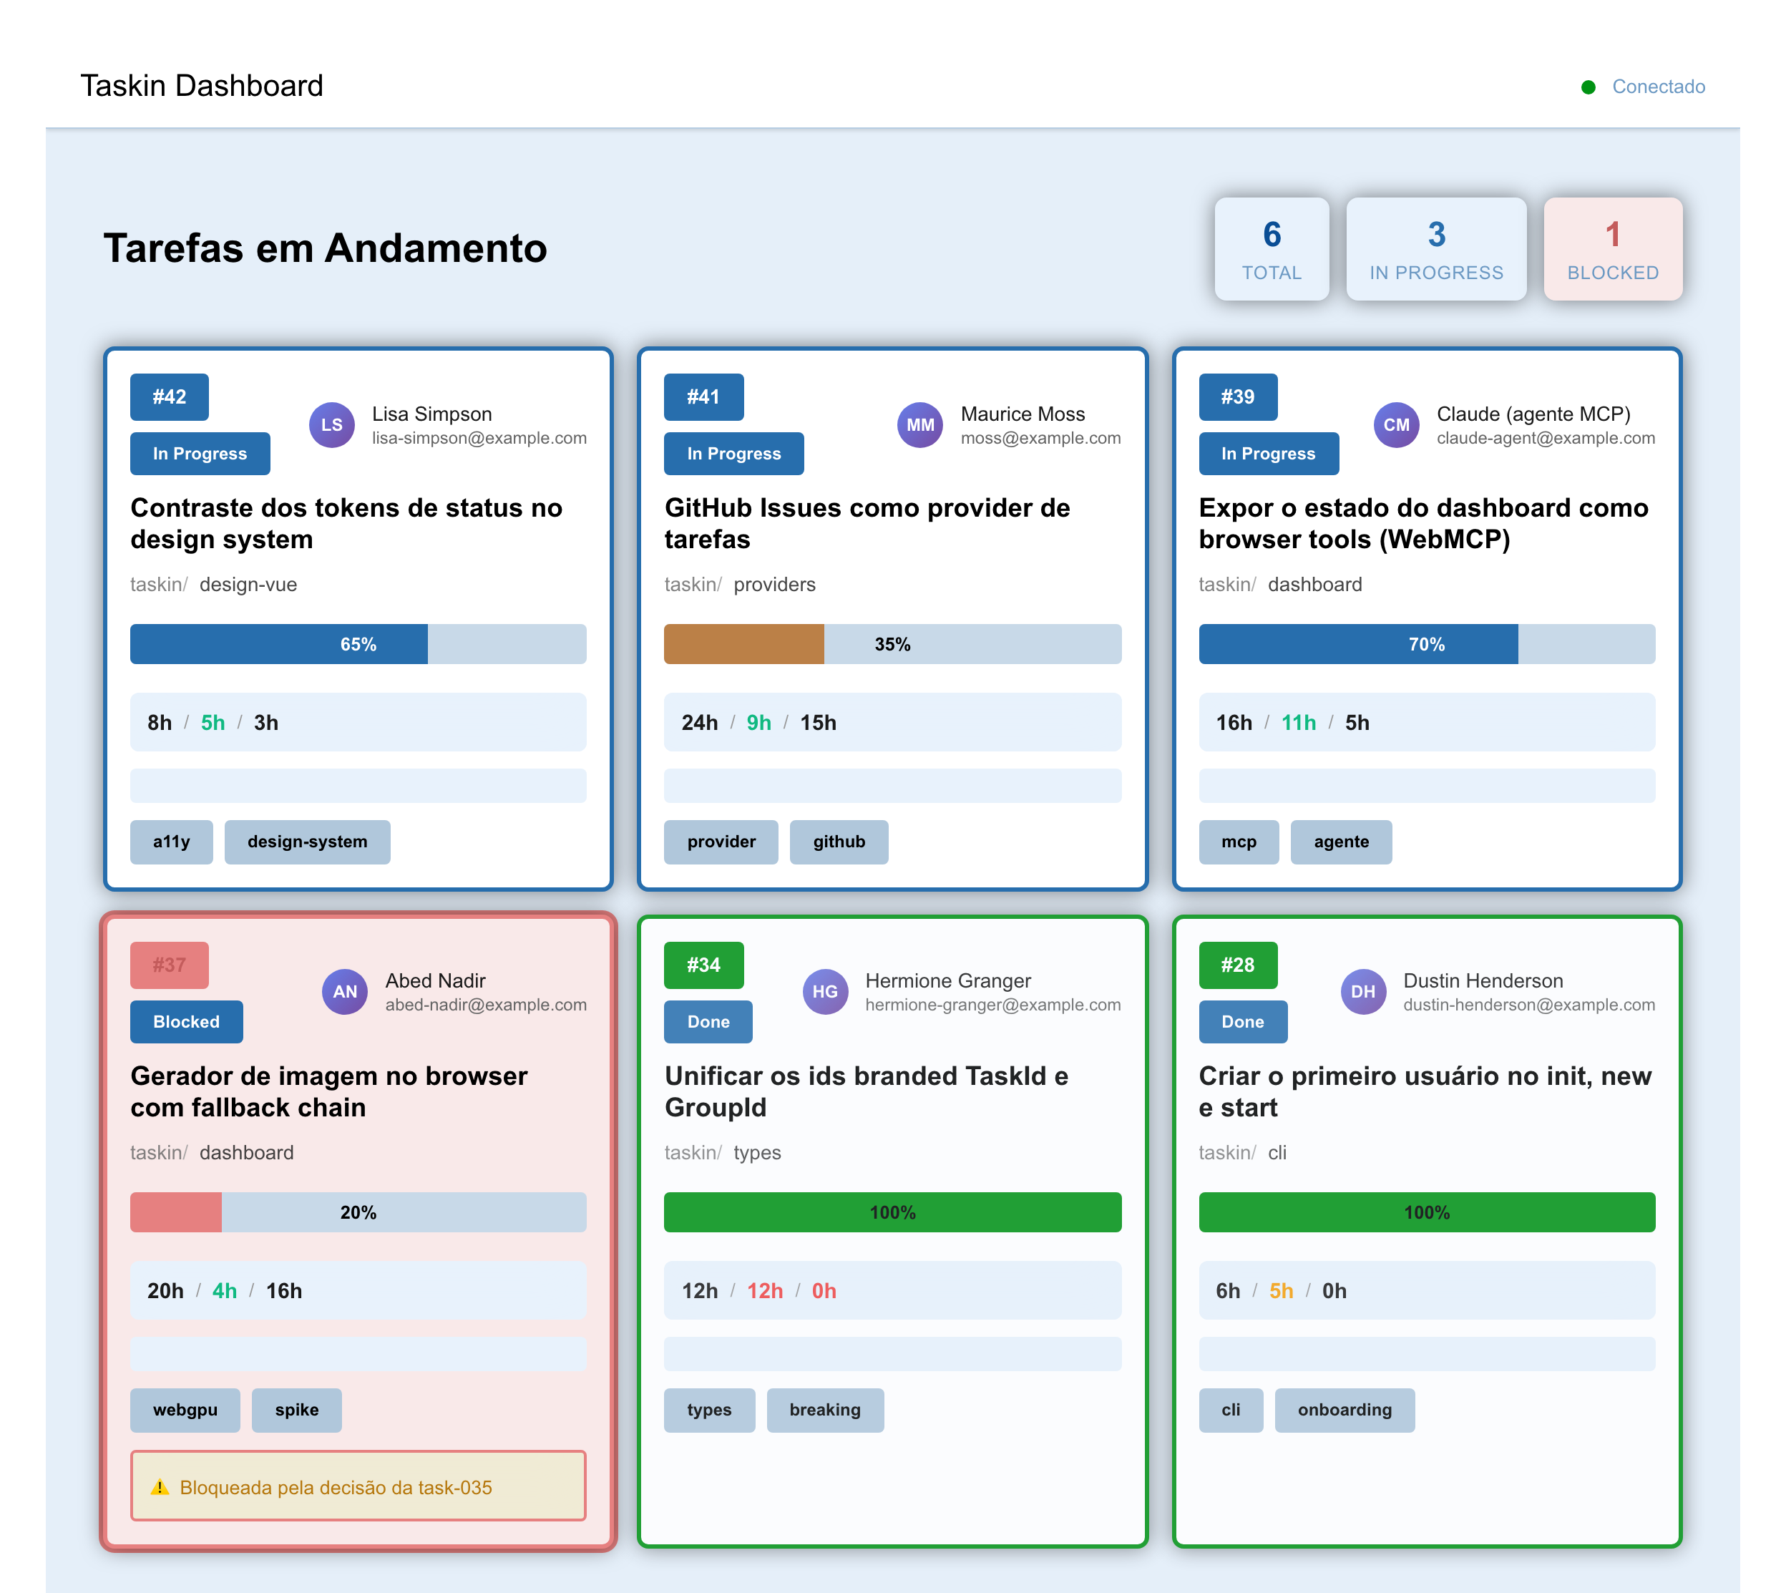Select the Total tasks counter card
This screenshot has height=1593, width=1786.
pyautogui.click(x=1272, y=250)
